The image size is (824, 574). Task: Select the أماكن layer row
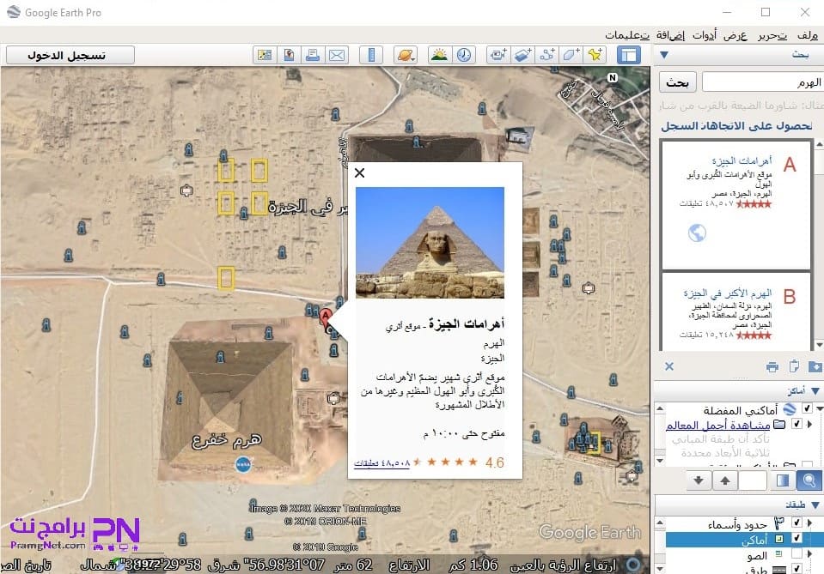coord(744,539)
